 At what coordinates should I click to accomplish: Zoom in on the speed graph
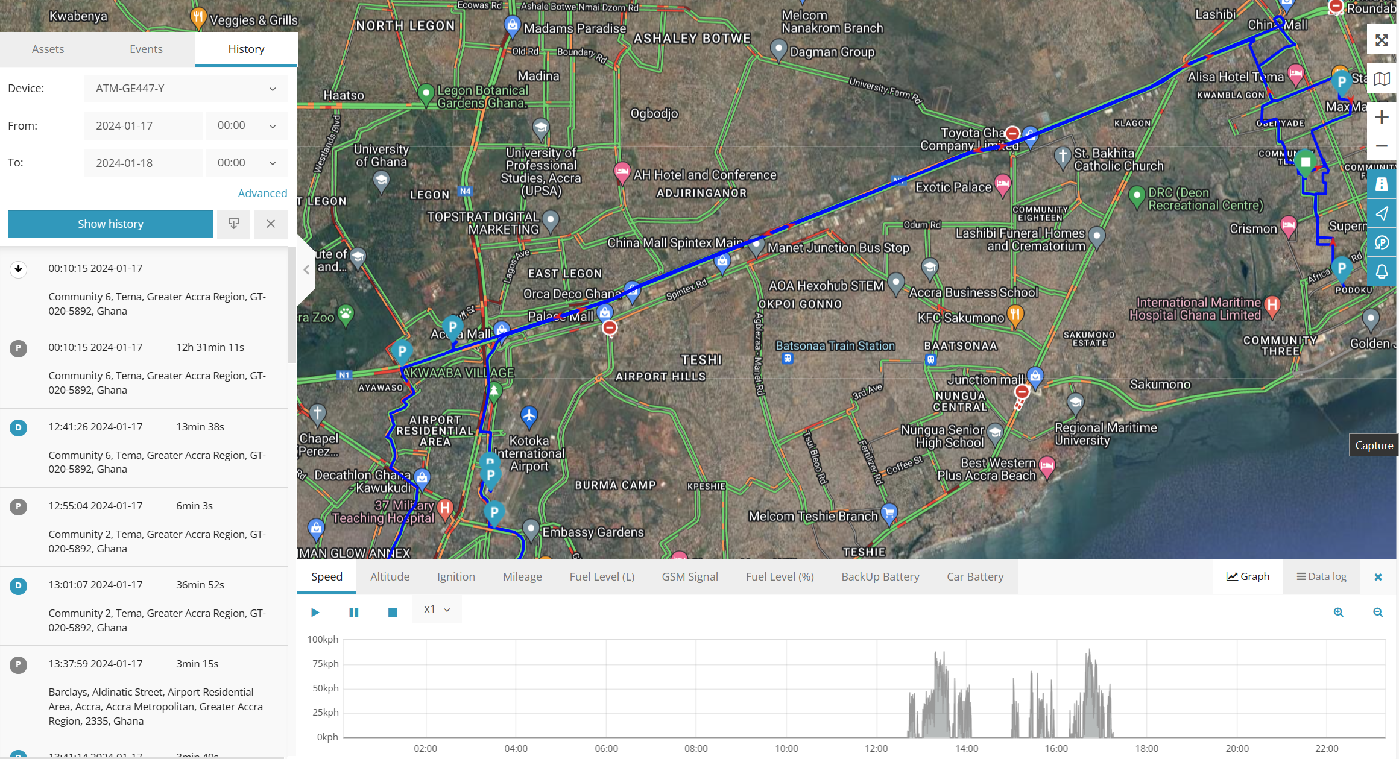(1339, 613)
